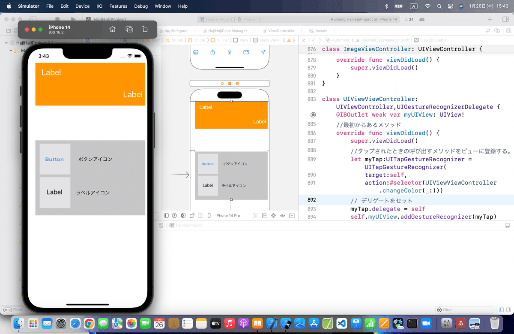The image size is (514, 334).
Task: Click the canvas Button element in storyboard
Action: pyautogui.click(x=208, y=164)
